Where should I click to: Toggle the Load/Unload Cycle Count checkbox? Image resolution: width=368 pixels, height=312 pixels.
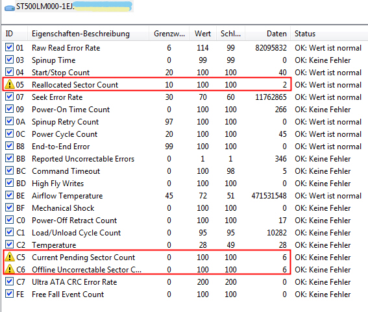pyautogui.click(x=9, y=232)
